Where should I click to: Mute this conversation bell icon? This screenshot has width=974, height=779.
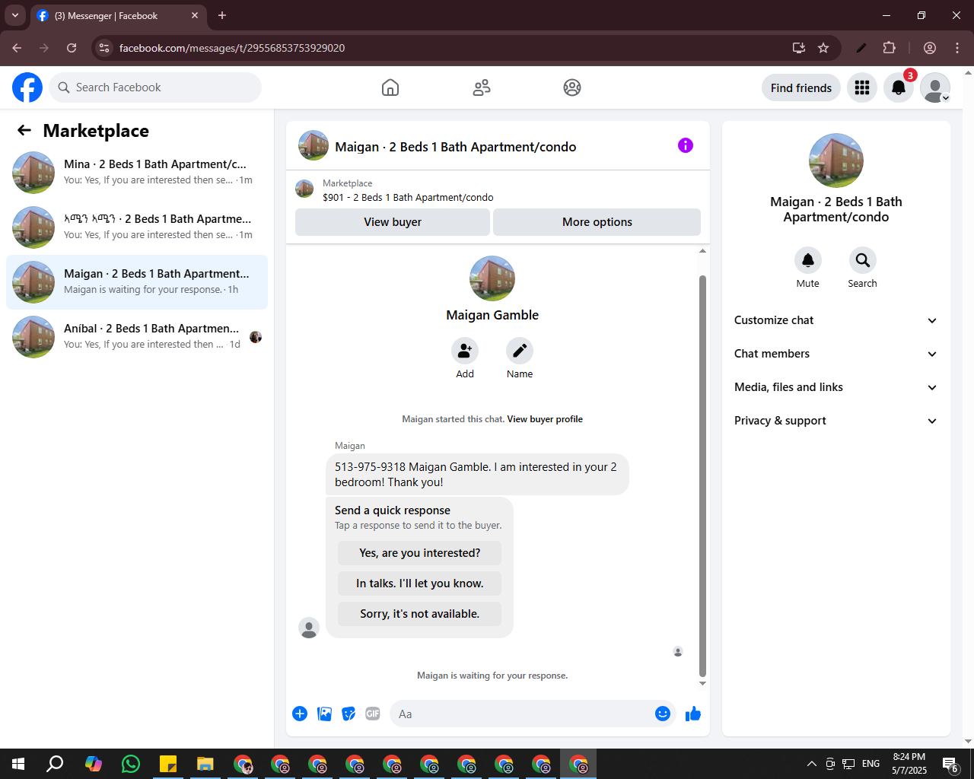(x=808, y=260)
